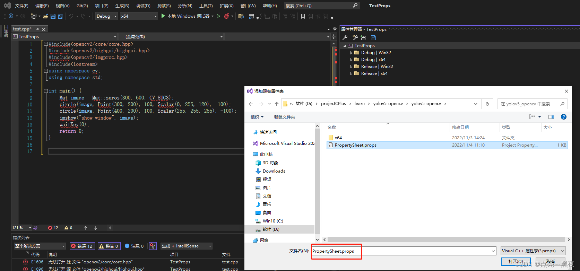Image resolution: width=580 pixels, height=271 pixels.
Task: Sort files by 修改日期 column header
Action: pyautogui.click(x=460, y=128)
